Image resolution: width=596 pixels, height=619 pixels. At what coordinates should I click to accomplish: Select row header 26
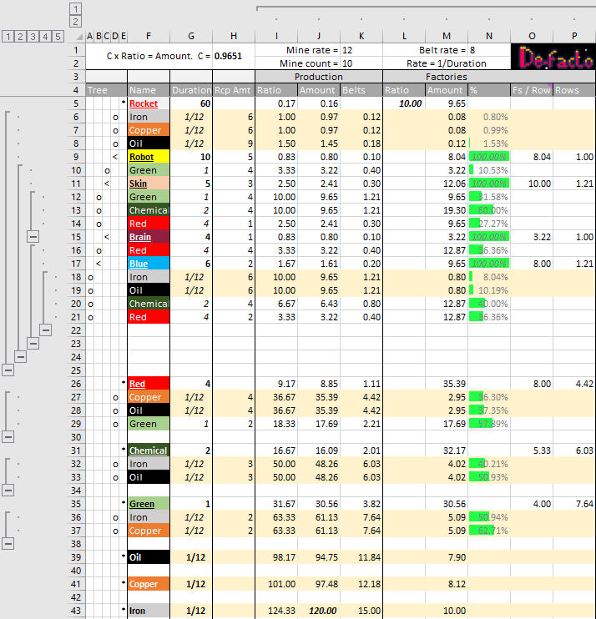click(x=74, y=384)
